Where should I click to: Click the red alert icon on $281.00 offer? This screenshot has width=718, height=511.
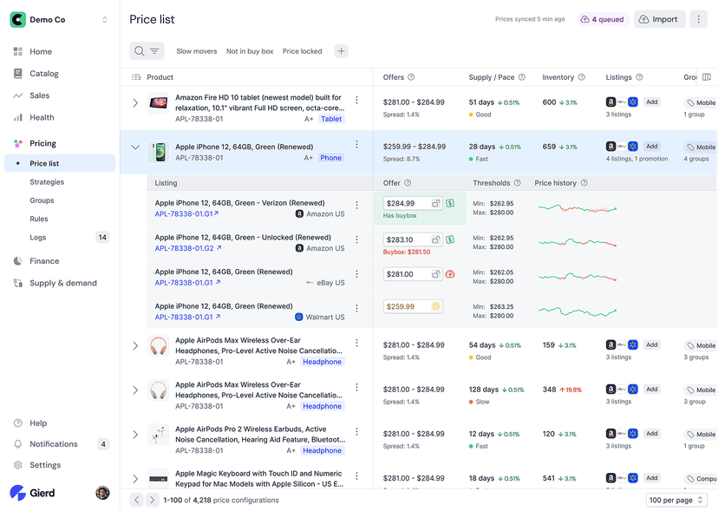pos(450,274)
